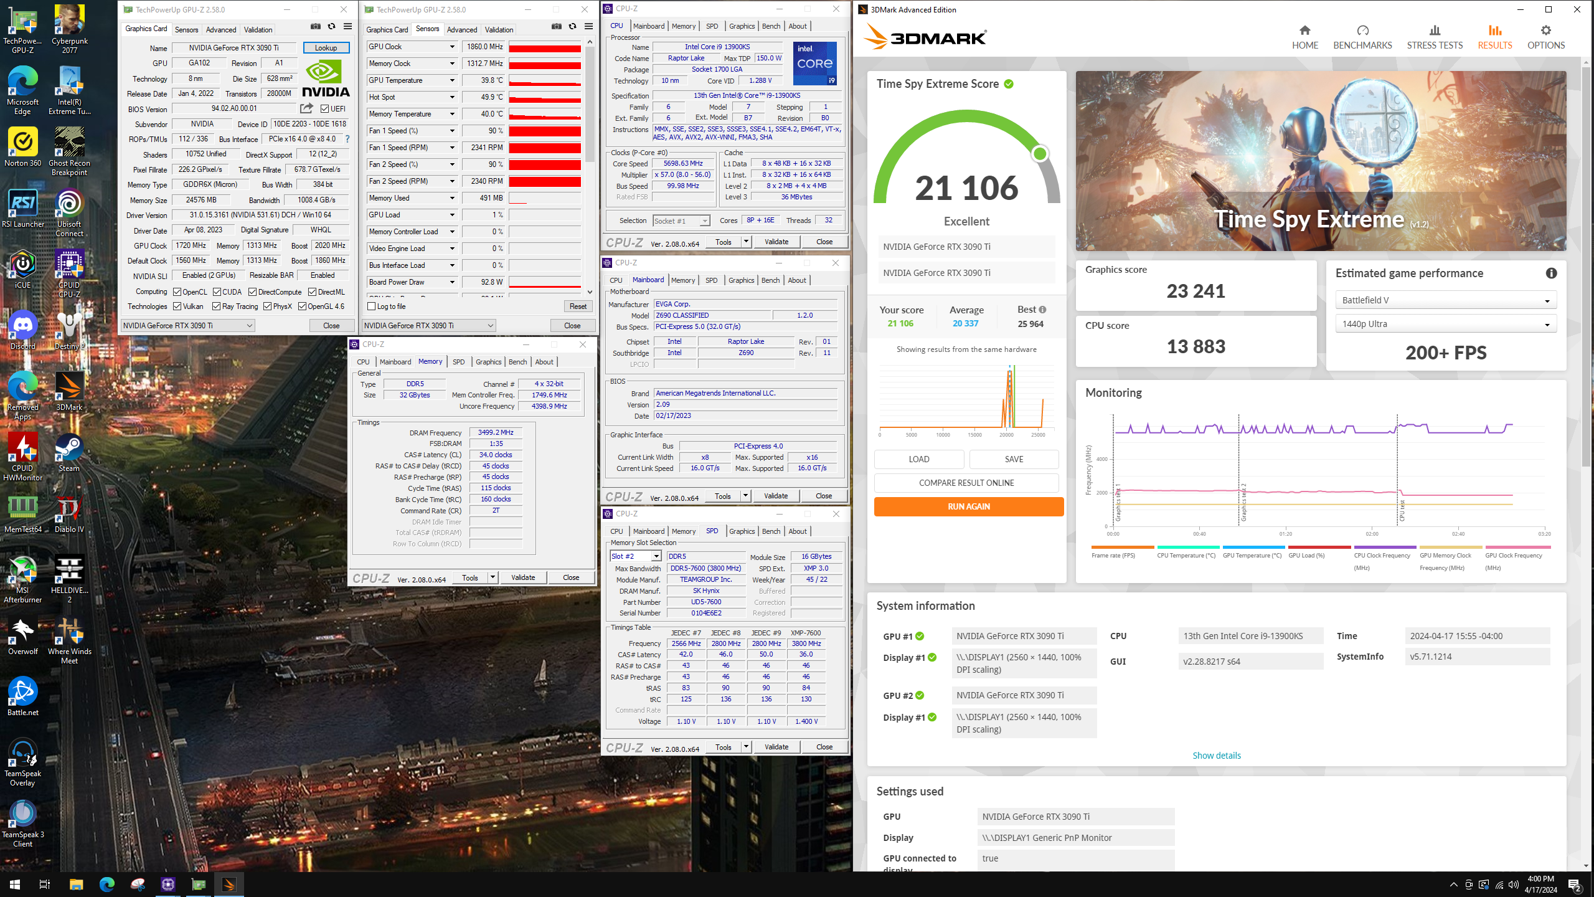Viewport: 1594px width, 897px height.
Task: Open 3DMark OPTIONS gear icon
Action: tap(1545, 31)
